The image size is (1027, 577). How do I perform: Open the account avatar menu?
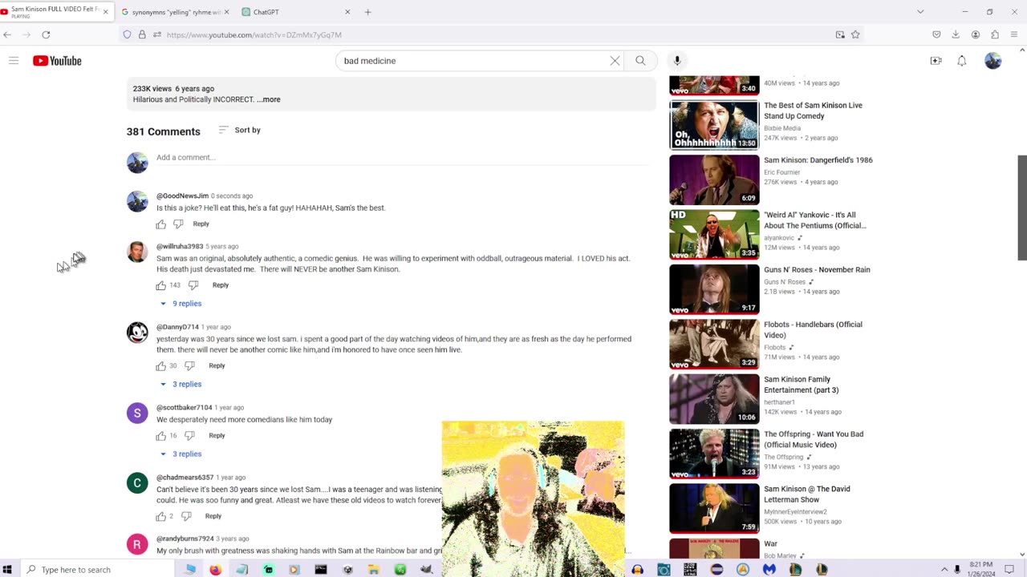993,61
